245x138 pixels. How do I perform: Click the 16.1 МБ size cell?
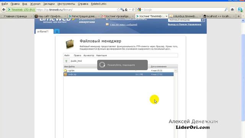point(139,74)
